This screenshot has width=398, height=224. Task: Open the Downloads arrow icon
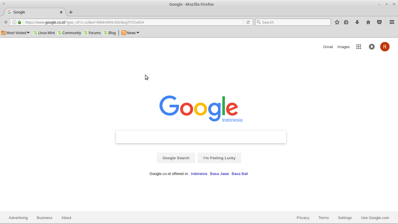click(x=357, y=22)
